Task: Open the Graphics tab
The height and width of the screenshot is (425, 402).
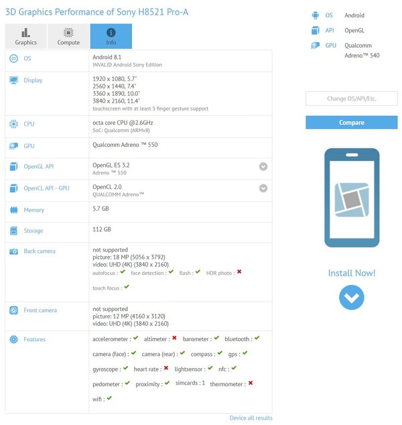Action: pyautogui.click(x=25, y=36)
